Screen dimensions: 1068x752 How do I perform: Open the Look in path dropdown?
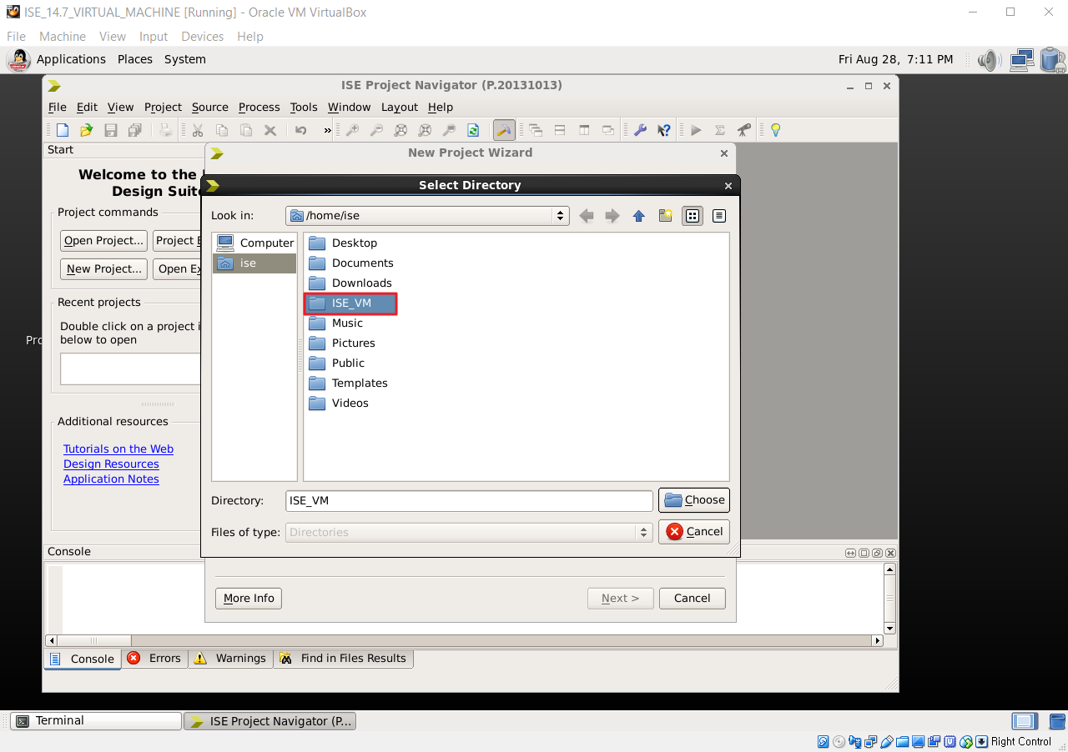[x=427, y=216]
